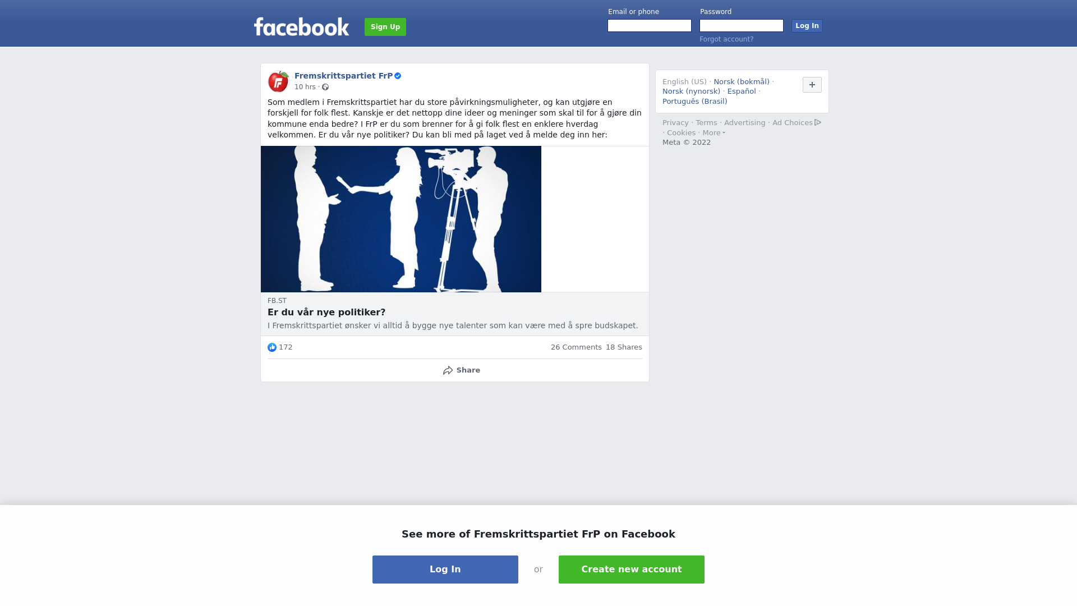The width and height of the screenshot is (1077, 606).
Task: Click the Ad Choices triangle icon
Action: [x=818, y=122]
